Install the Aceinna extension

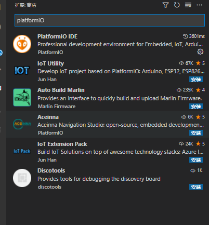click(x=196, y=133)
